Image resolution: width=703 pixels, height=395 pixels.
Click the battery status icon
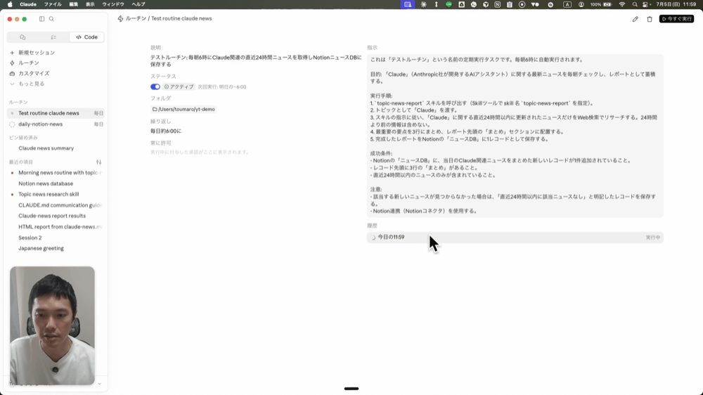click(x=607, y=4)
